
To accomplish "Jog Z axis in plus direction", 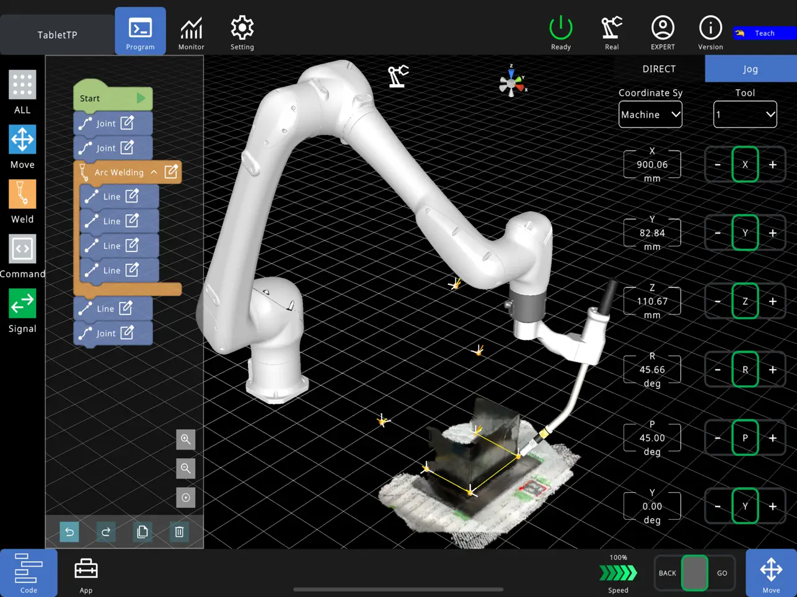I will 773,302.
